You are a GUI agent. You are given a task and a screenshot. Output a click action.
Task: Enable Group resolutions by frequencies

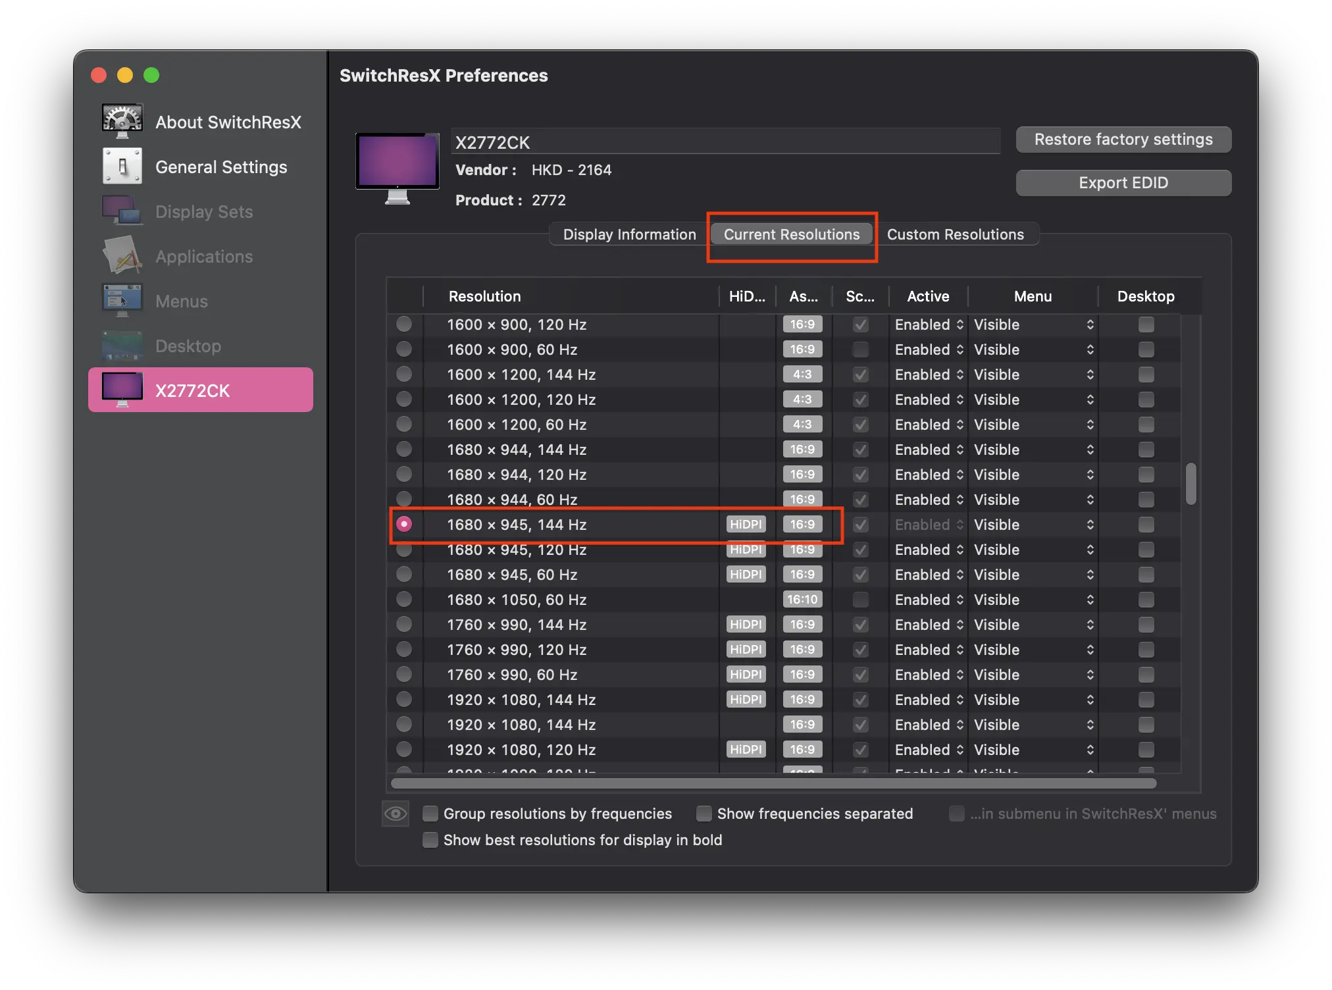tap(430, 814)
